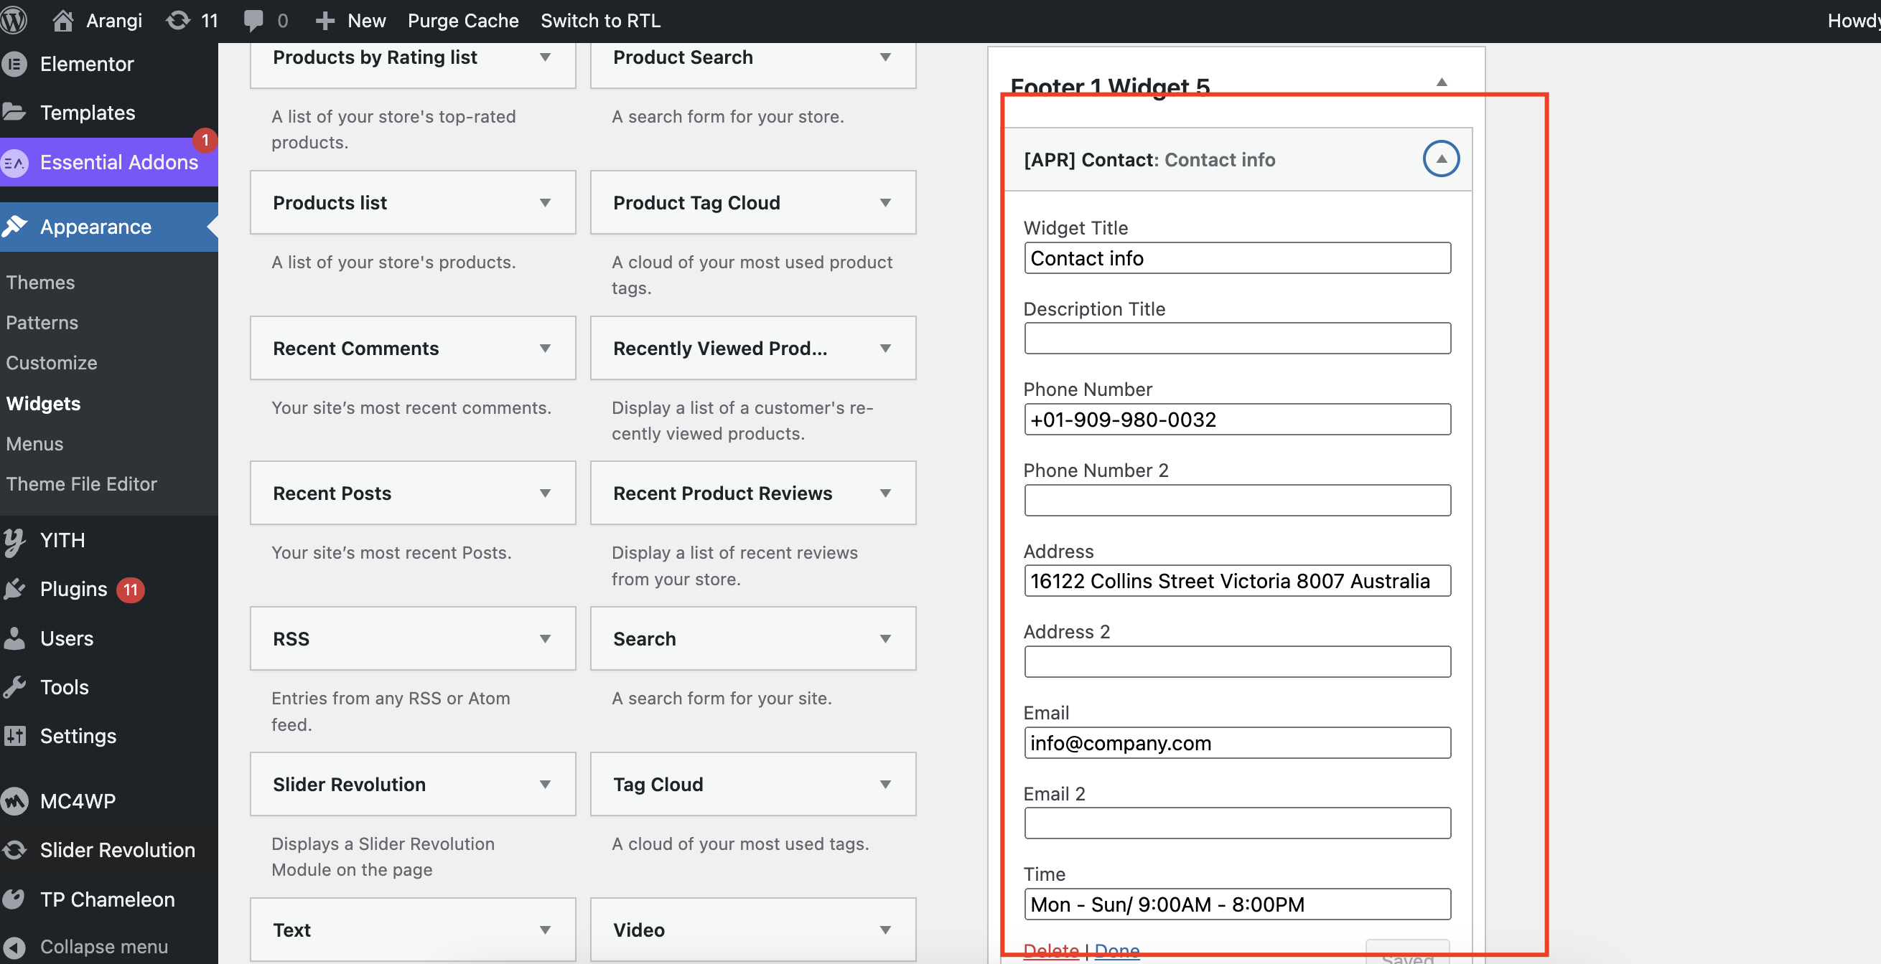Click the Plugins update count badge
The width and height of the screenshot is (1881, 964).
click(131, 590)
